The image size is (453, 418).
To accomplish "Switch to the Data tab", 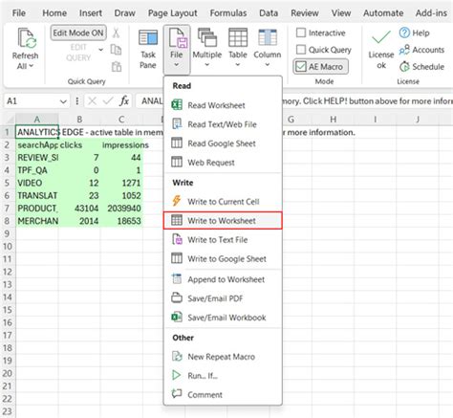I will pyautogui.click(x=269, y=13).
